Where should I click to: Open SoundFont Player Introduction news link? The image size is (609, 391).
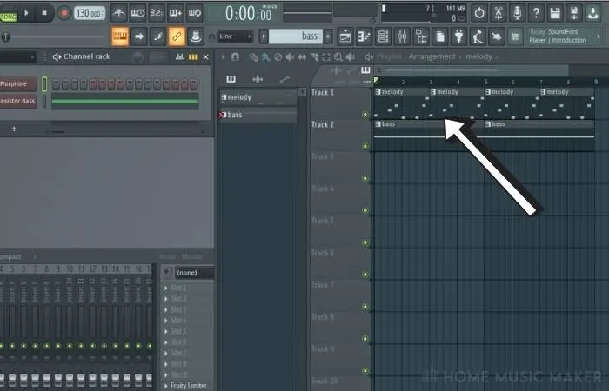point(558,36)
